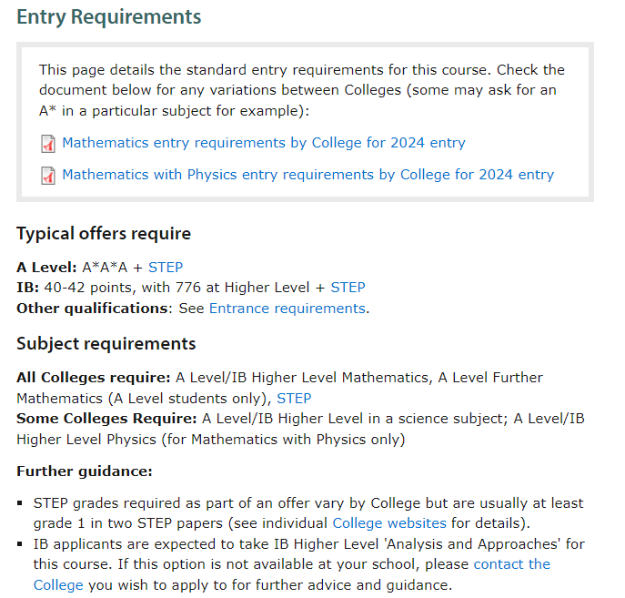Image resolution: width=625 pixels, height=598 pixels.
Task: Open Mathematics entry requirements by College link
Action: click(264, 143)
